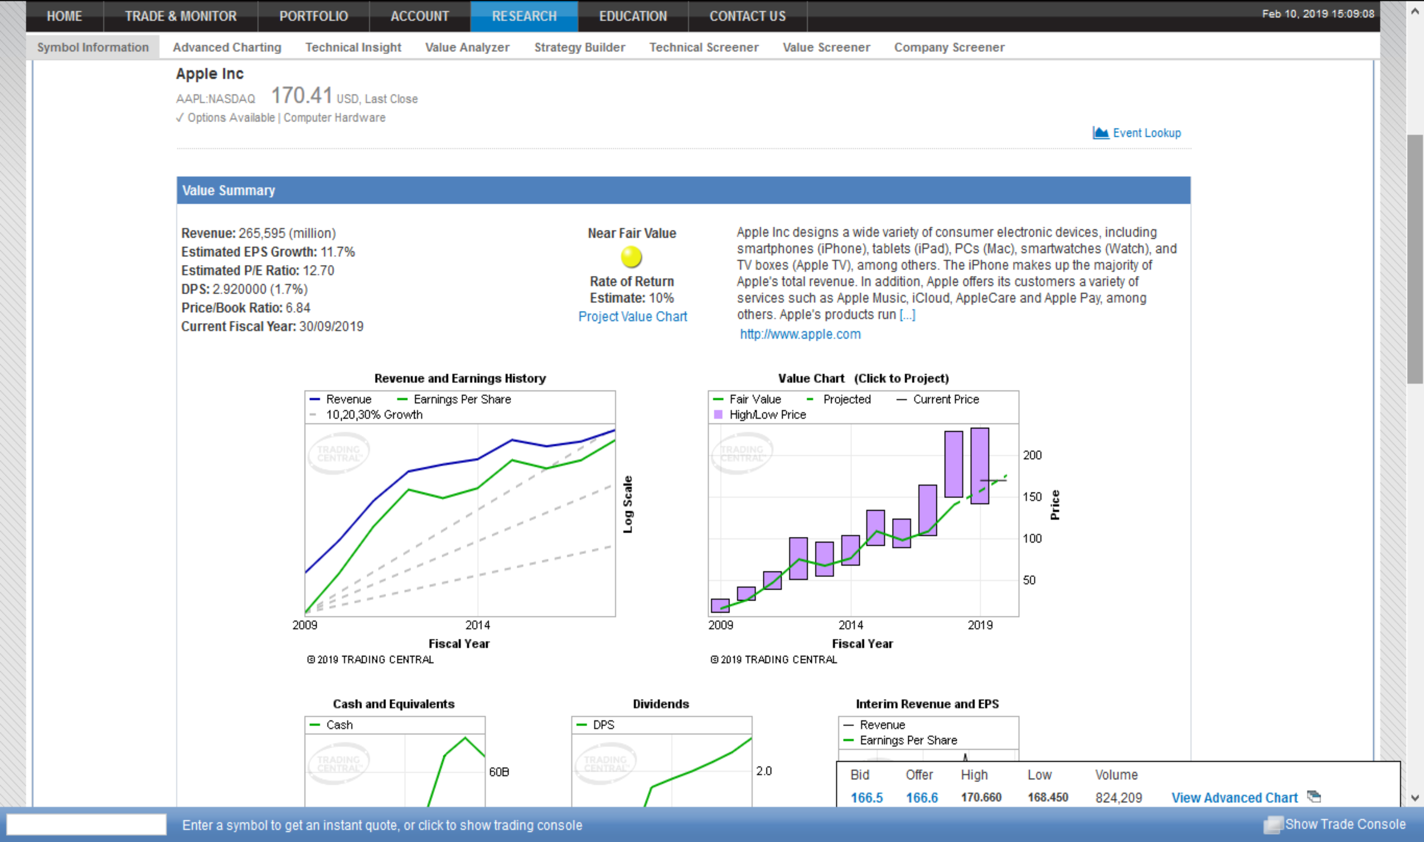Click the Offer price 166.6
1424x842 pixels.
(x=922, y=797)
